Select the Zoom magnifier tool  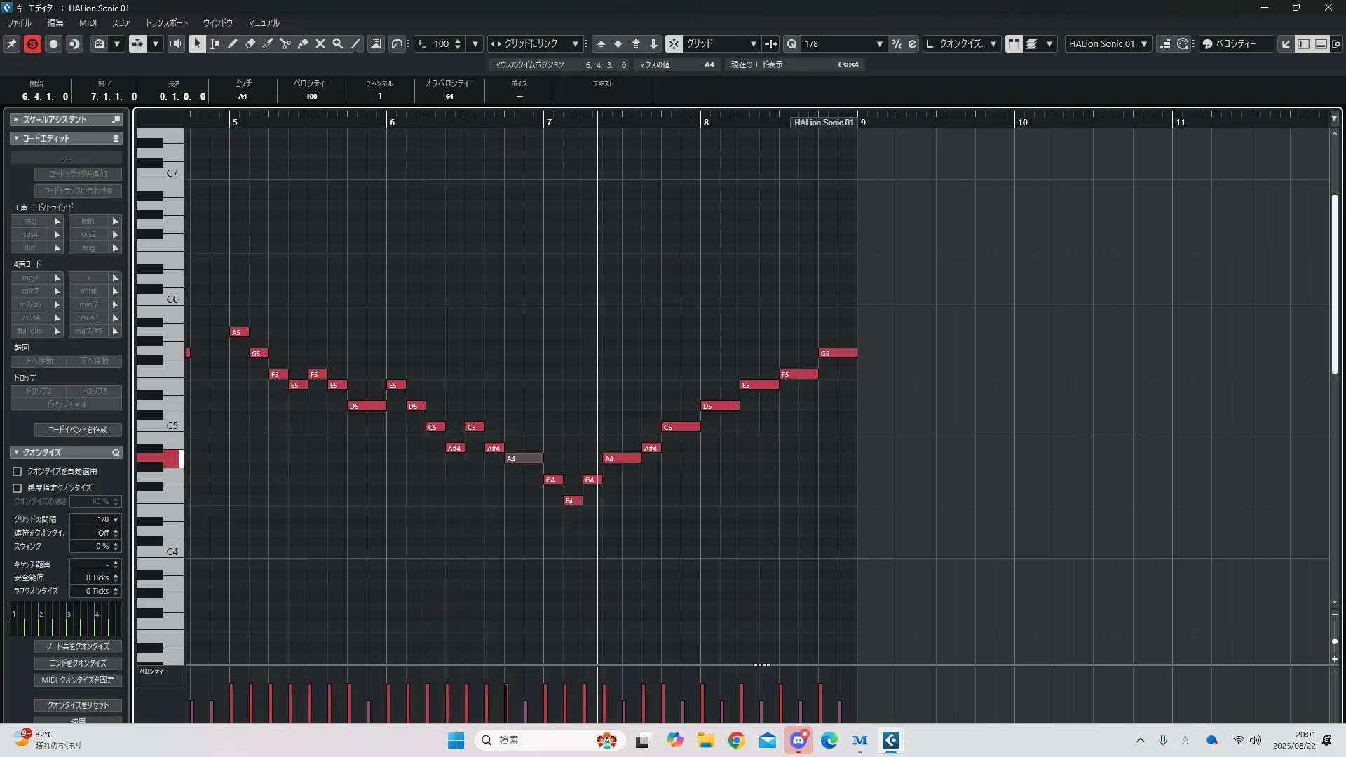338,43
